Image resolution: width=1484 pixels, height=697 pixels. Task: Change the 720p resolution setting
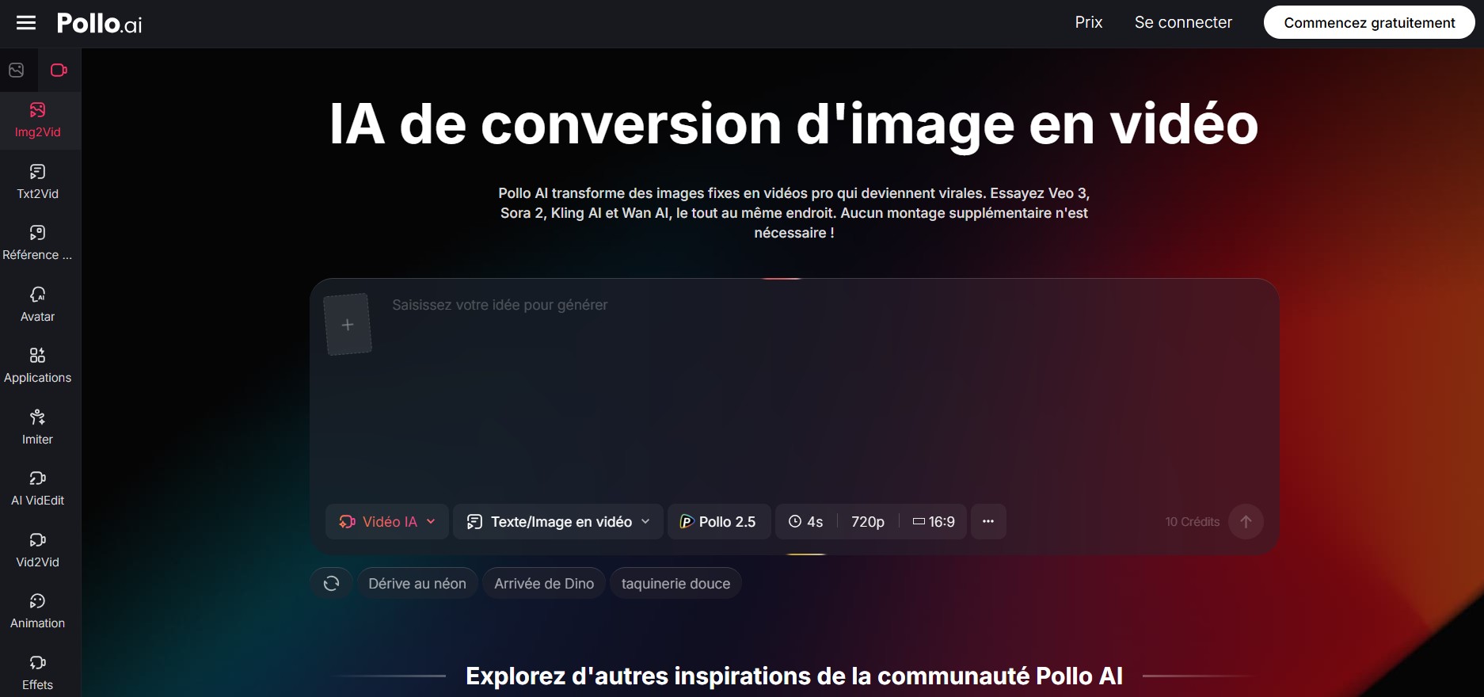tap(868, 522)
